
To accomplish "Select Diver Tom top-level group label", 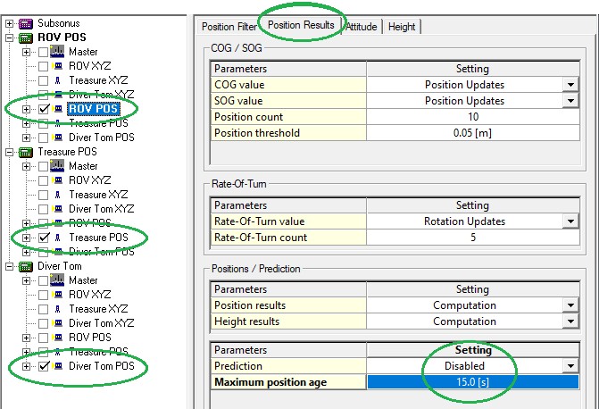I will pos(60,266).
